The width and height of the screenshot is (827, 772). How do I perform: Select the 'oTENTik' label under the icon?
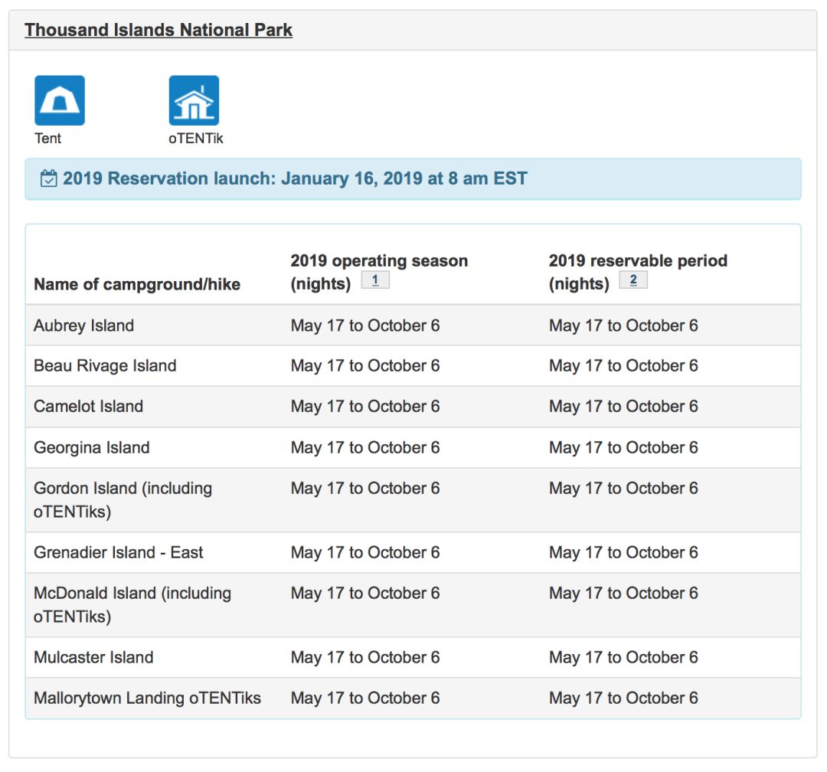click(196, 139)
